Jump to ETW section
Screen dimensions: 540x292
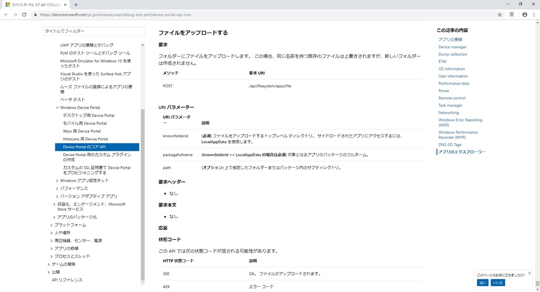(442, 62)
